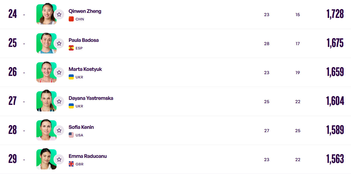
Task: Click star icon beside Dayana Yastremska
Action: [x=59, y=101]
